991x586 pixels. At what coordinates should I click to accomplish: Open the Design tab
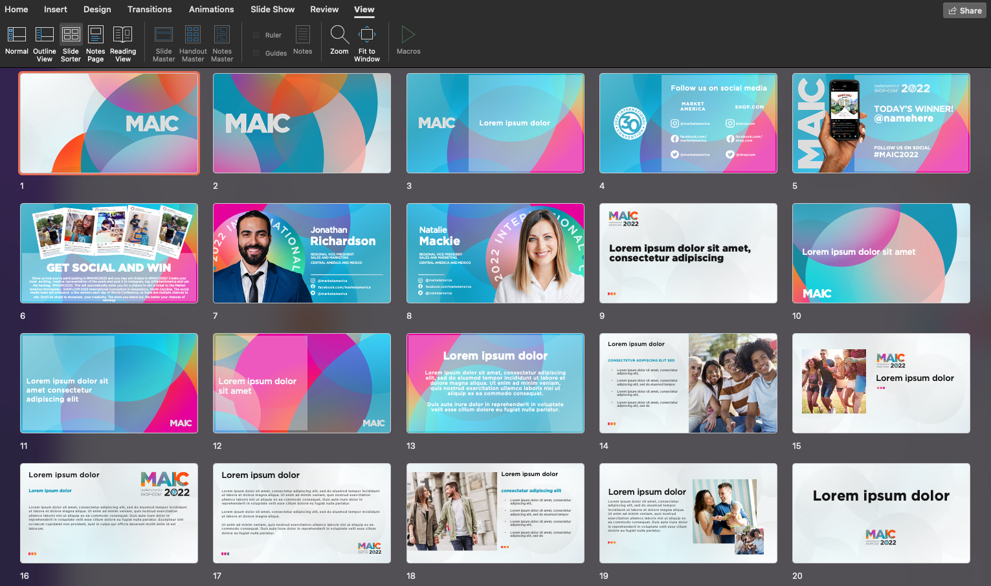click(x=97, y=9)
